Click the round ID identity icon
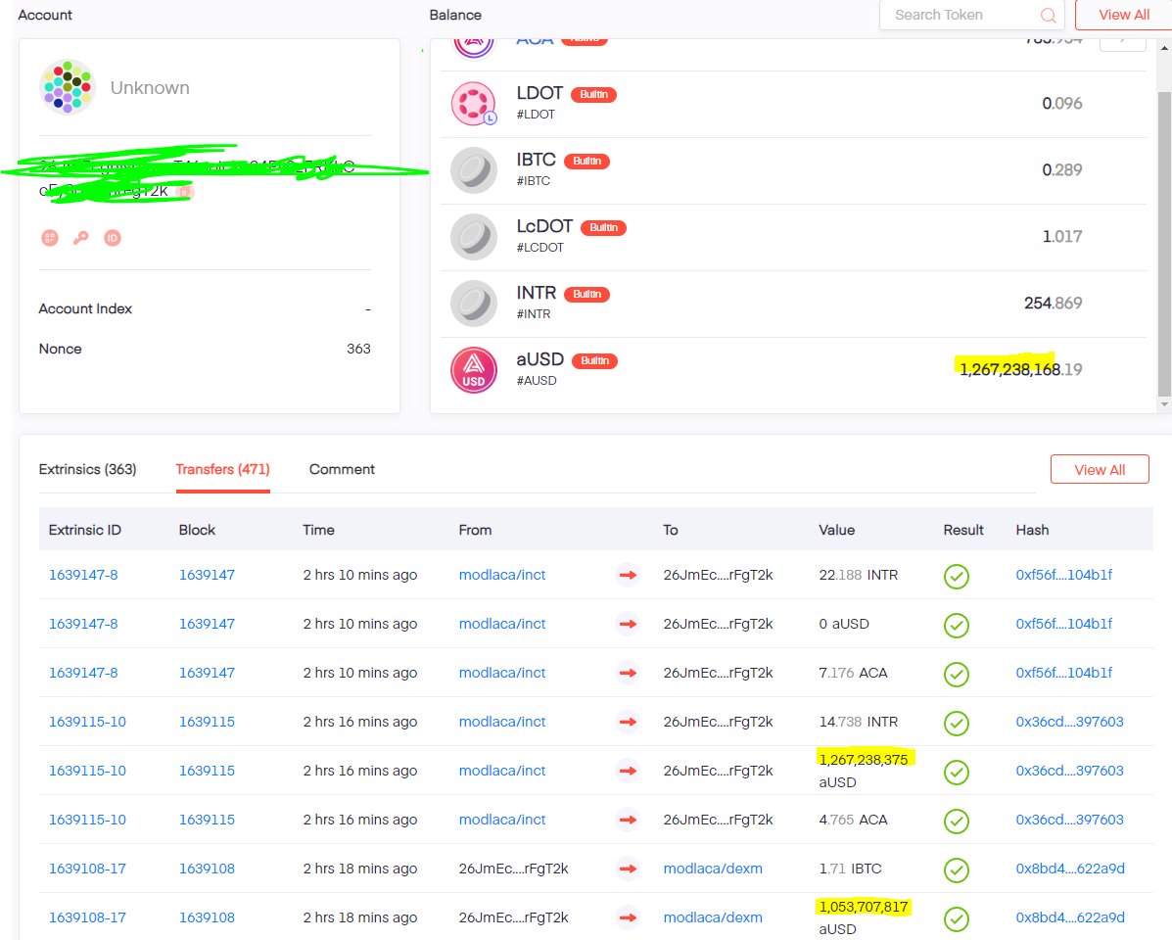 [x=113, y=238]
